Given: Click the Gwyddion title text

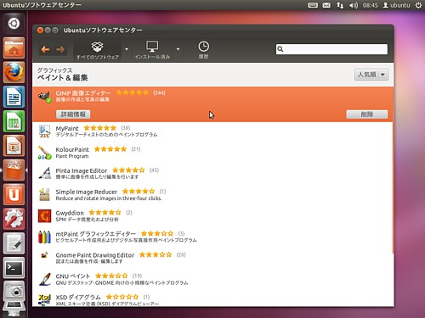Looking at the screenshot, I should (70, 213).
